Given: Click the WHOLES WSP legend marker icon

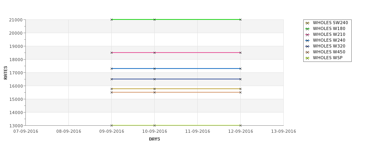Looking at the screenshot, I should 308,58.
